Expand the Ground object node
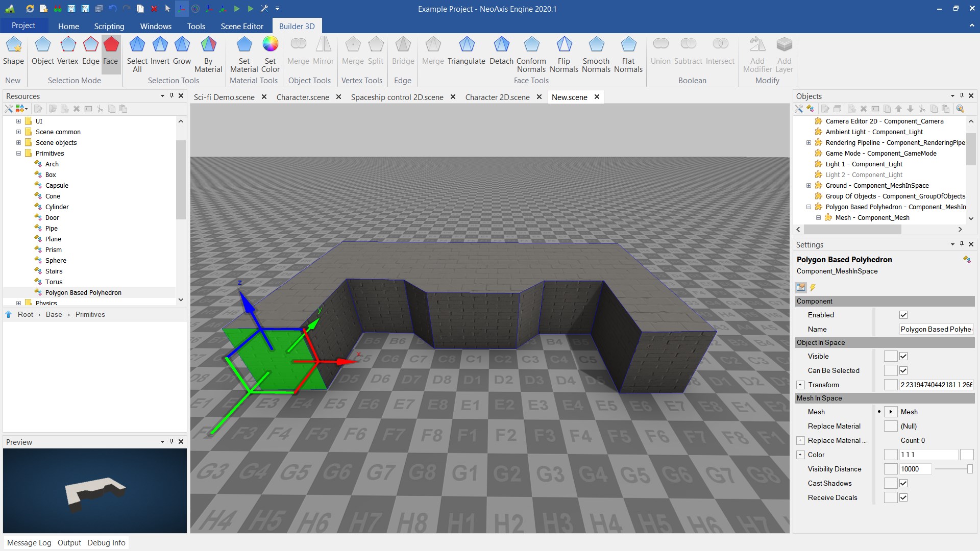The height and width of the screenshot is (551, 980). click(808, 186)
